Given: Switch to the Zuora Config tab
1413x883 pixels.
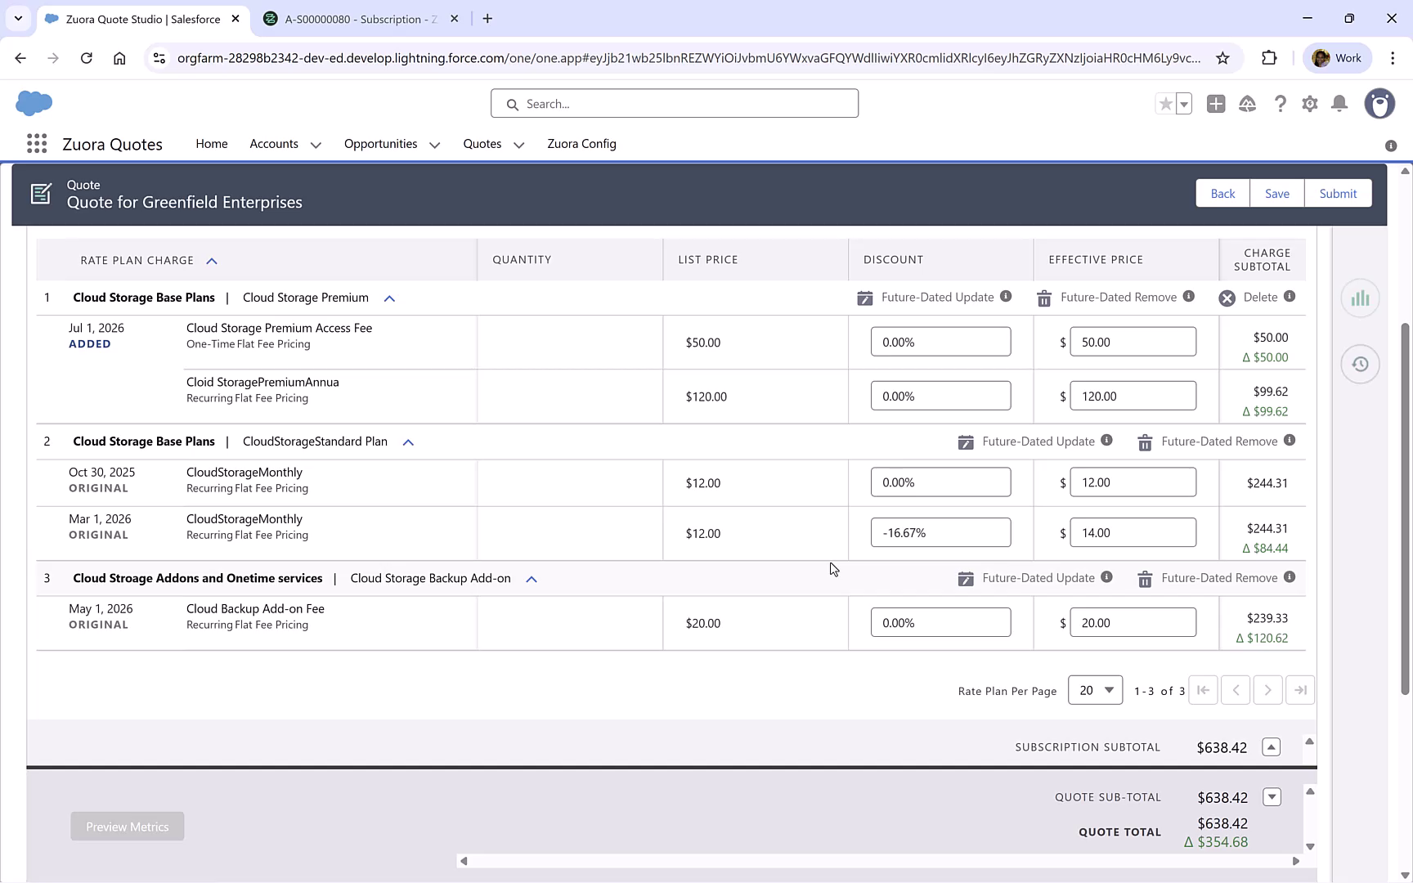Looking at the screenshot, I should pos(581,144).
